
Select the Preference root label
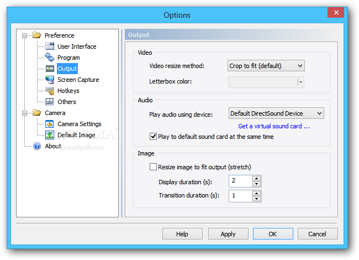coord(59,35)
